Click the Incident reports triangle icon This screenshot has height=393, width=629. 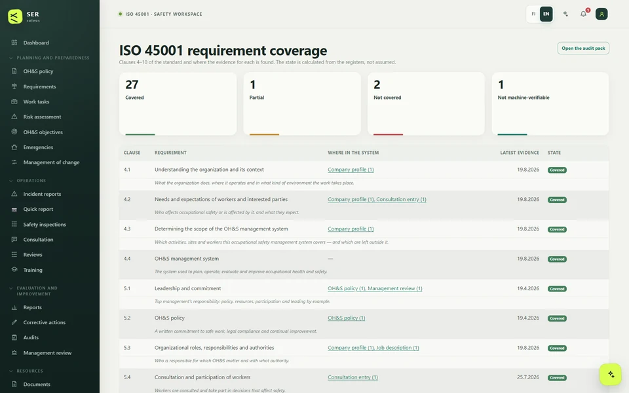pos(14,194)
